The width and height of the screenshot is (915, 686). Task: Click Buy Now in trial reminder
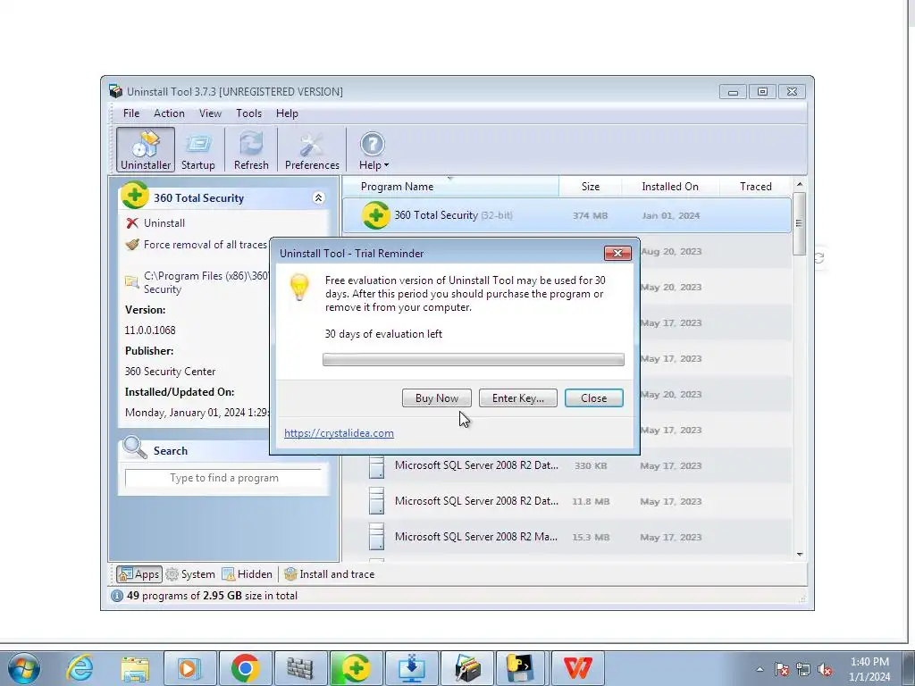436,397
